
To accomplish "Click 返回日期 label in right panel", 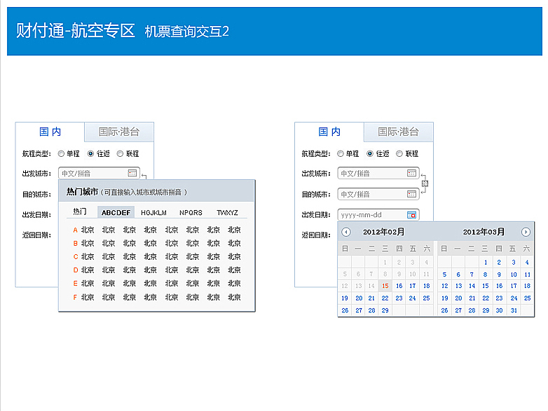I will click(316, 235).
